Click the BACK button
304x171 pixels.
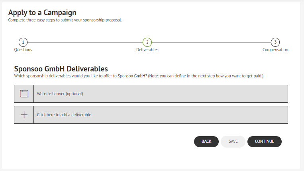click(206, 142)
